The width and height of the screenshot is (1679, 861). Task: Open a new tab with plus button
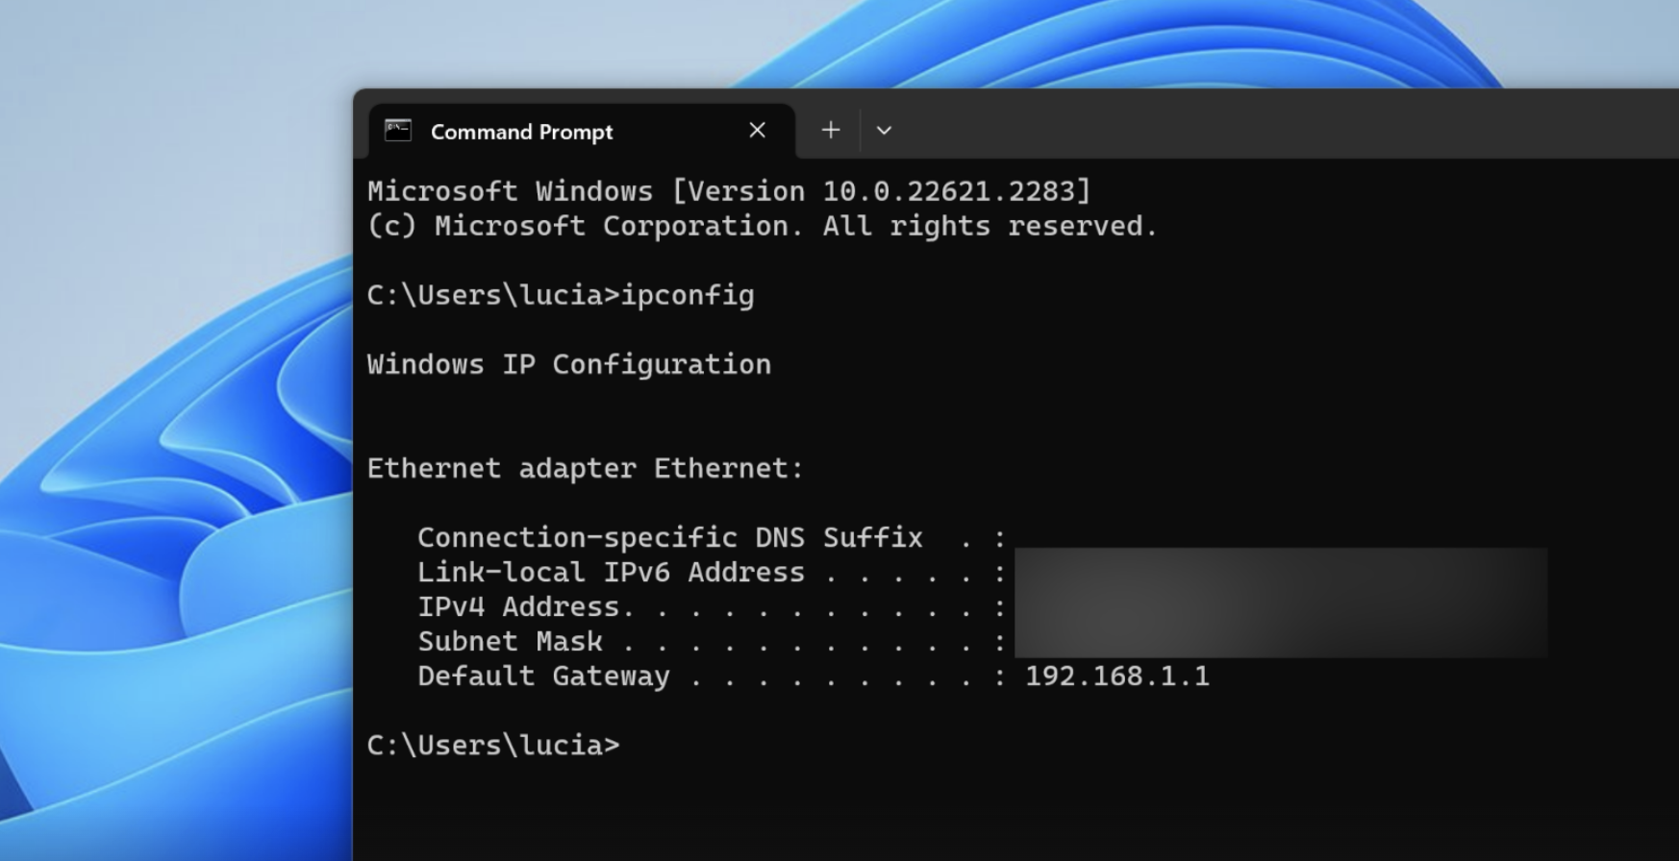pyautogui.click(x=831, y=131)
